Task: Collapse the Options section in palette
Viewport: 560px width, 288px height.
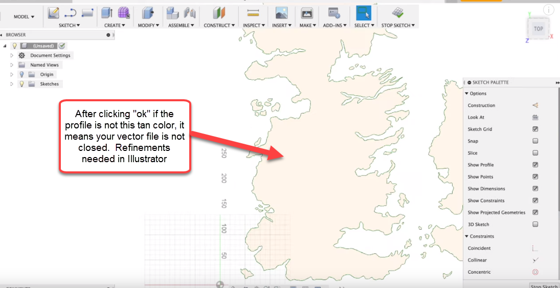Action: click(x=467, y=94)
